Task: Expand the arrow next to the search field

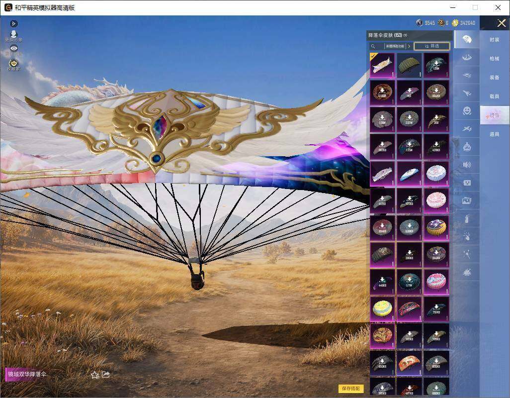Action: tap(409, 46)
